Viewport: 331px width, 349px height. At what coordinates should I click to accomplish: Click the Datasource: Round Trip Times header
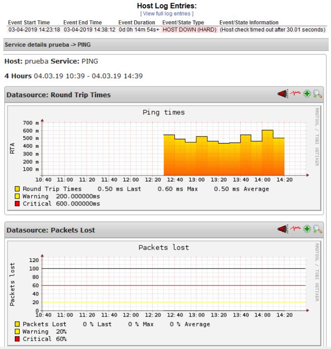pyautogui.click(x=58, y=95)
